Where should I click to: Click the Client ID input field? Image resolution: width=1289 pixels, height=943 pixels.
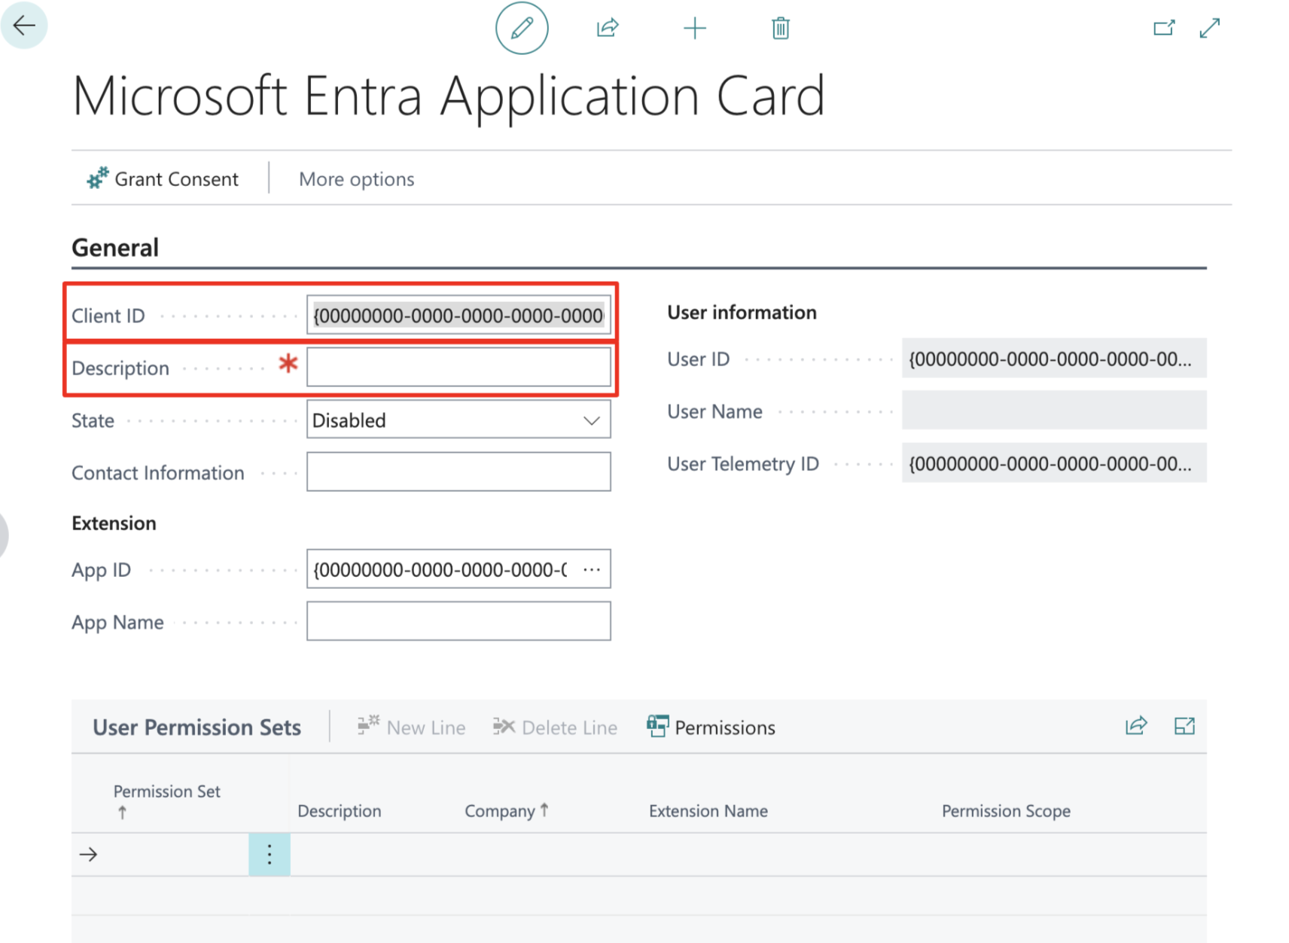point(459,315)
